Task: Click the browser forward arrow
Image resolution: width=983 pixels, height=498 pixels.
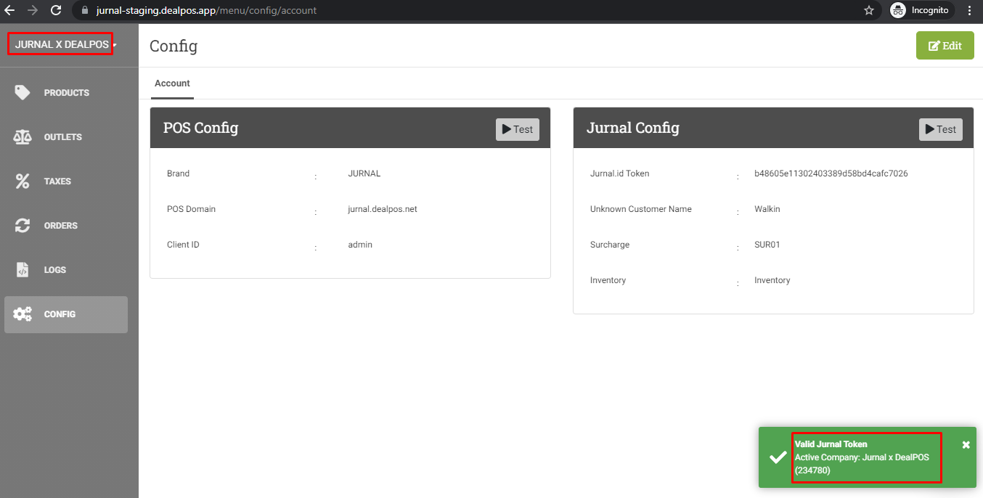Action: click(x=33, y=11)
